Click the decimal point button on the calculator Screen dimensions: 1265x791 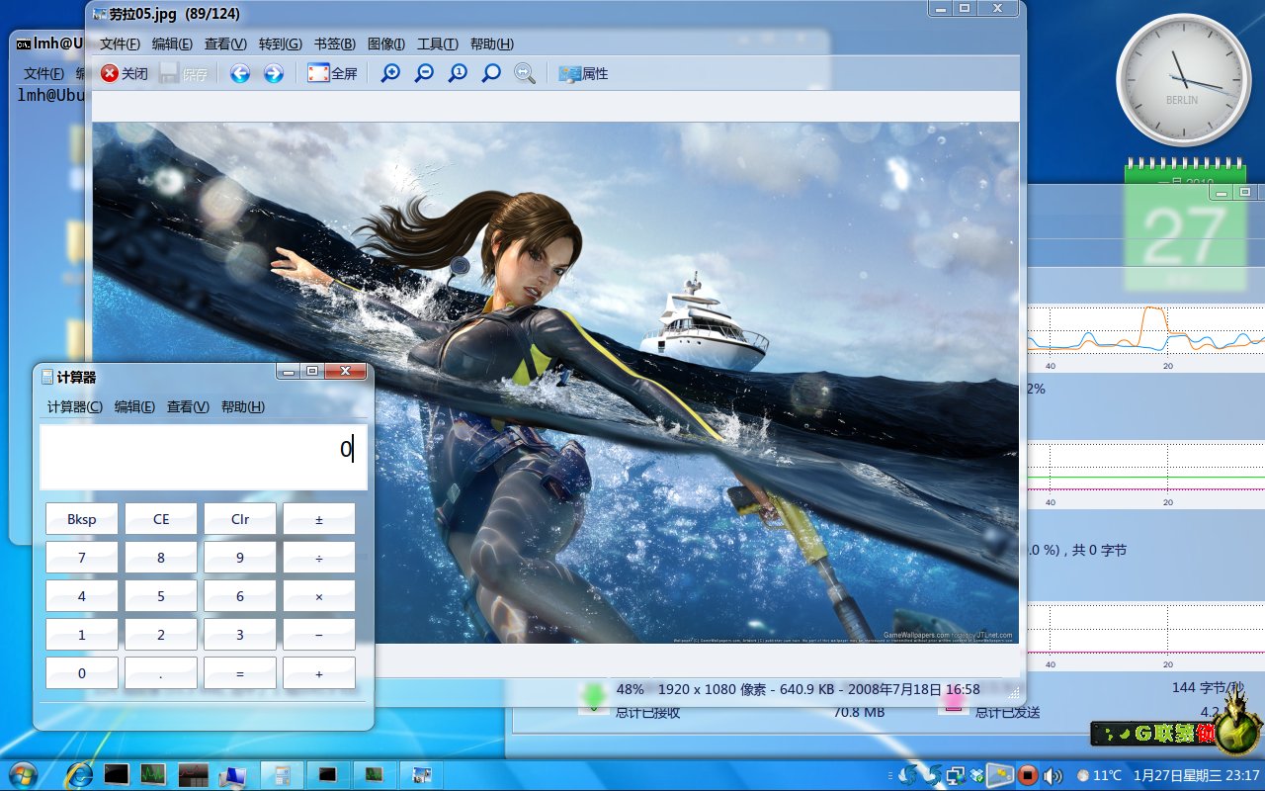161,673
